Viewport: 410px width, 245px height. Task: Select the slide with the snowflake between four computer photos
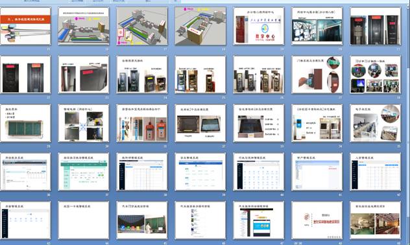[x=84, y=123]
